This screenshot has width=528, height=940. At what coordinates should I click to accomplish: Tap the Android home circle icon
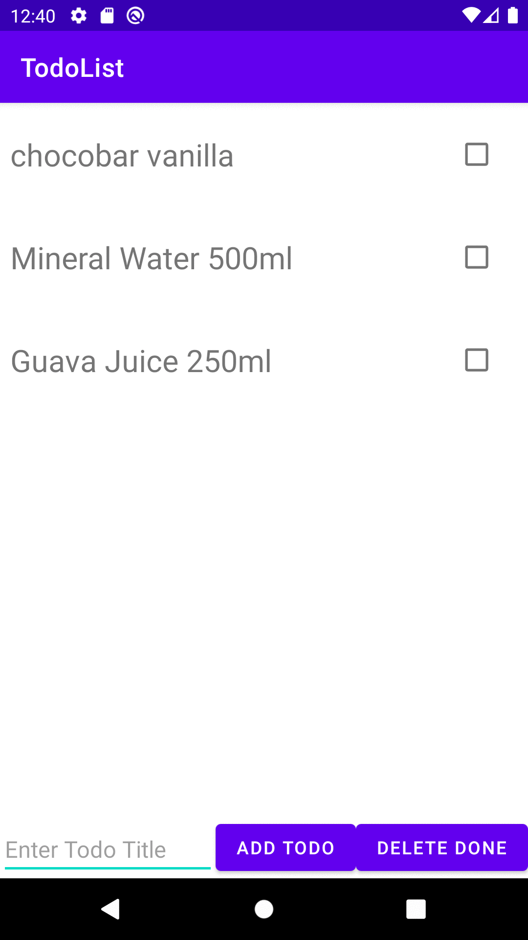click(264, 909)
